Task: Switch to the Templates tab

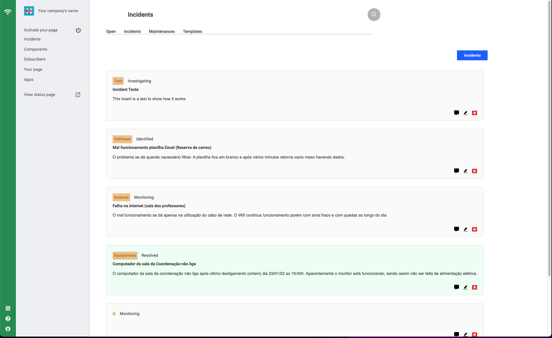Action: click(x=192, y=31)
